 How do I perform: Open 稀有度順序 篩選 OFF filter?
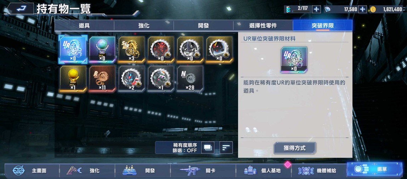(179, 147)
